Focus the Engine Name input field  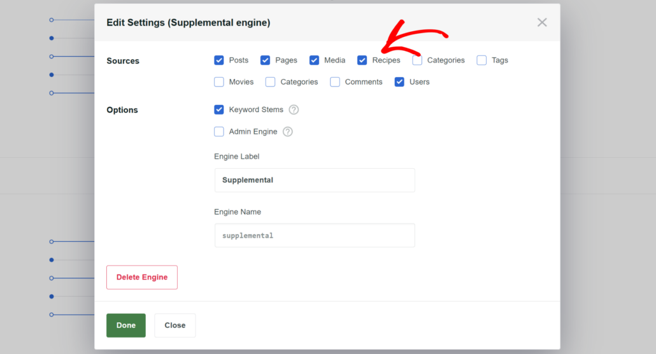(315, 236)
